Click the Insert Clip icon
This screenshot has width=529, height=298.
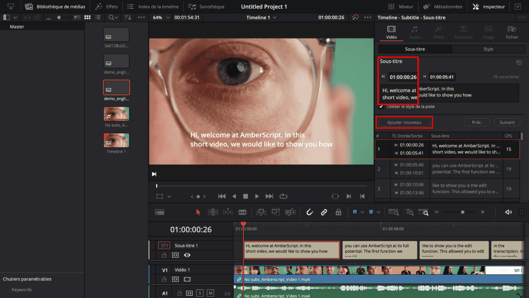point(261,212)
